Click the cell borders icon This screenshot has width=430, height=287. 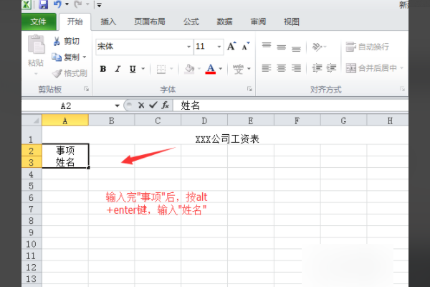161,69
